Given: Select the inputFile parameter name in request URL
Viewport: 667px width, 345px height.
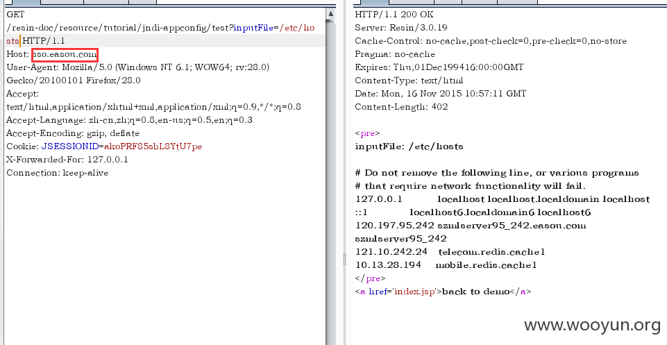Looking at the screenshot, I should (x=253, y=28).
